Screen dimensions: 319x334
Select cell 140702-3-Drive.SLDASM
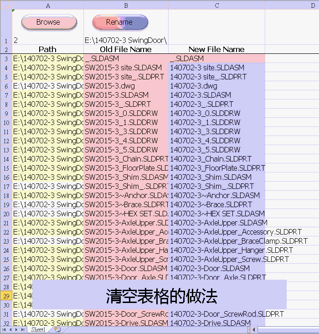click(x=216, y=323)
